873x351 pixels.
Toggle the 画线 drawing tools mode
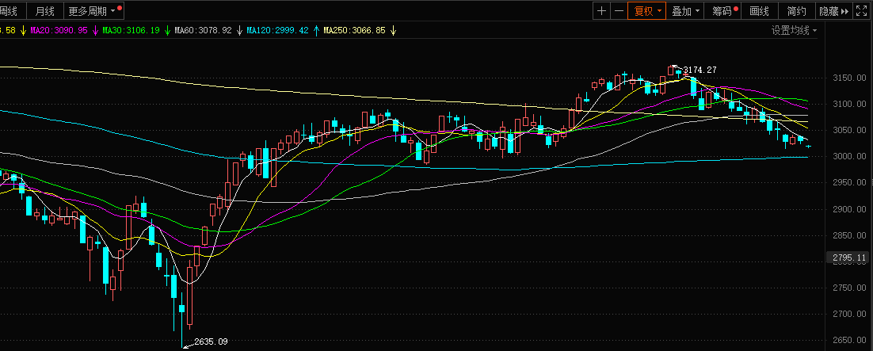759,11
